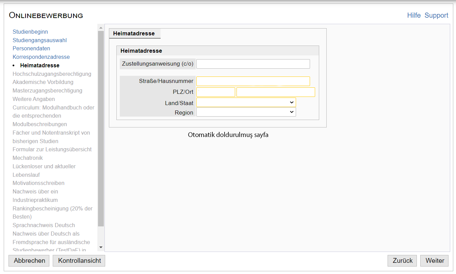Click the PLZ postal code field
The image size is (456, 274).
click(216, 92)
